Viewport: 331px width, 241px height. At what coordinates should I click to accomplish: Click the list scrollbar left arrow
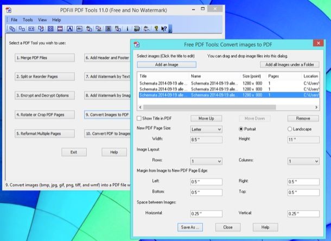(141, 107)
